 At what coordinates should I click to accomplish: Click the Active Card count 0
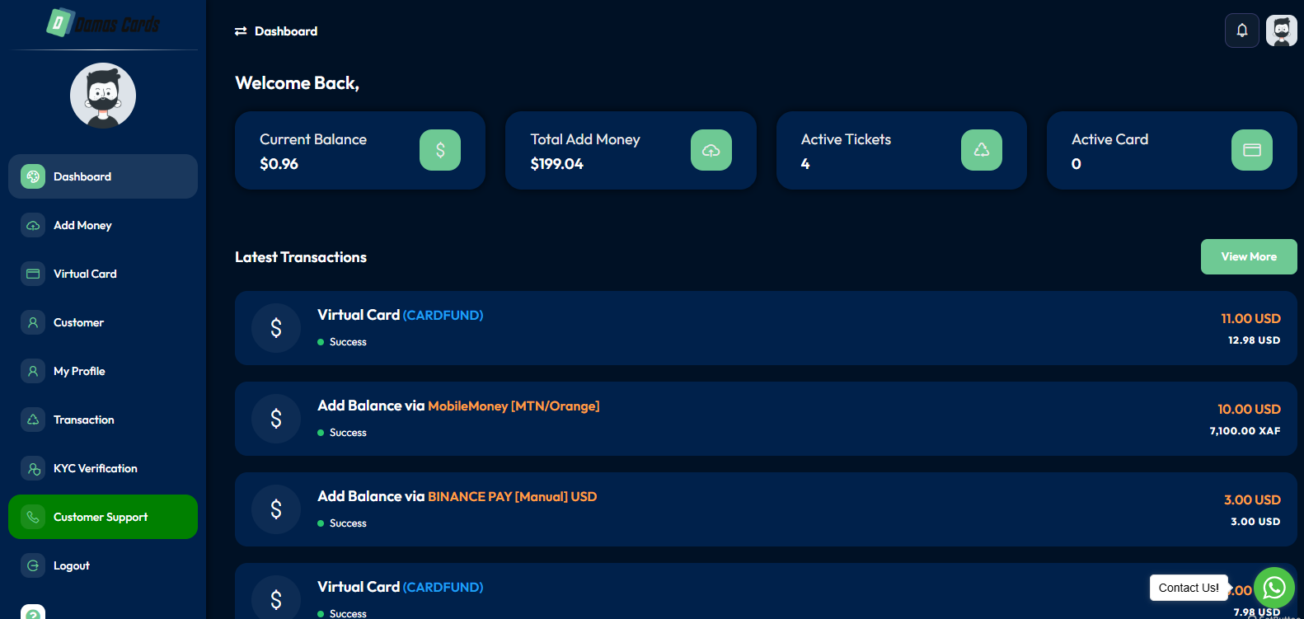pos(1077,164)
